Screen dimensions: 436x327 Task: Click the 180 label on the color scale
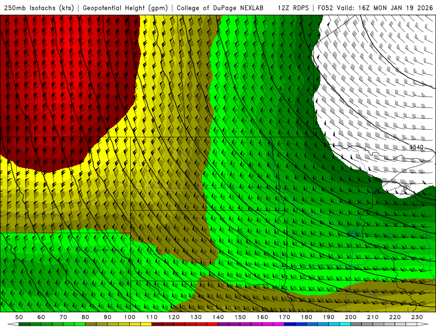click(x=307, y=317)
